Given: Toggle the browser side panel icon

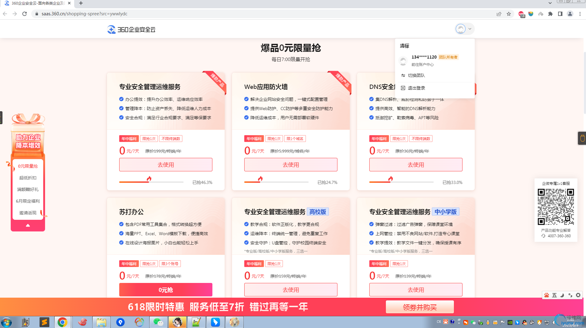Looking at the screenshot, I should (560, 14).
